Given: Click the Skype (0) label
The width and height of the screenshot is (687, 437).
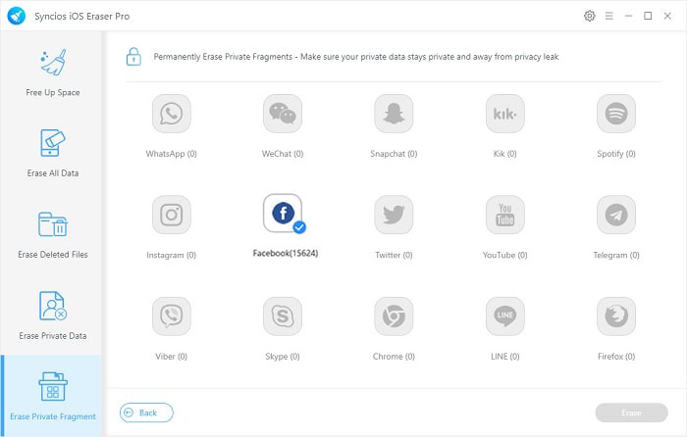Looking at the screenshot, I should (283, 357).
